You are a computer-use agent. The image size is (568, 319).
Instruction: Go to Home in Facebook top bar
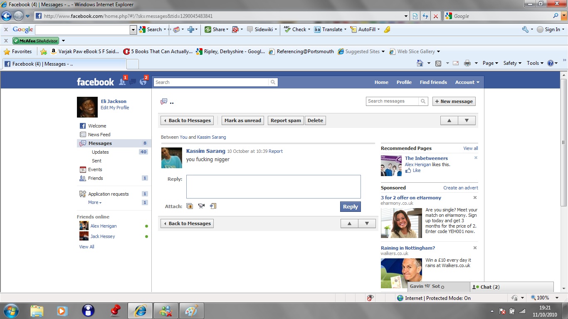pos(381,82)
